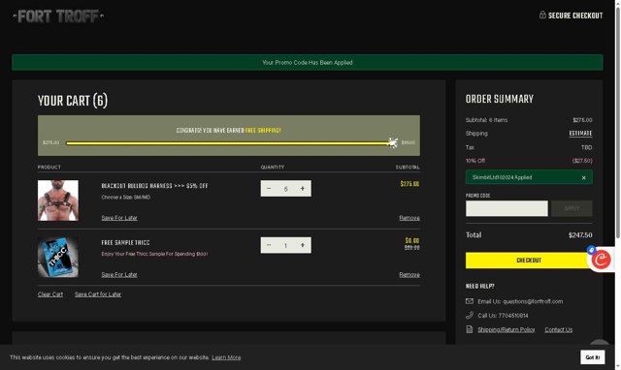Click the Total $247.50 amount

[x=580, y=234]
